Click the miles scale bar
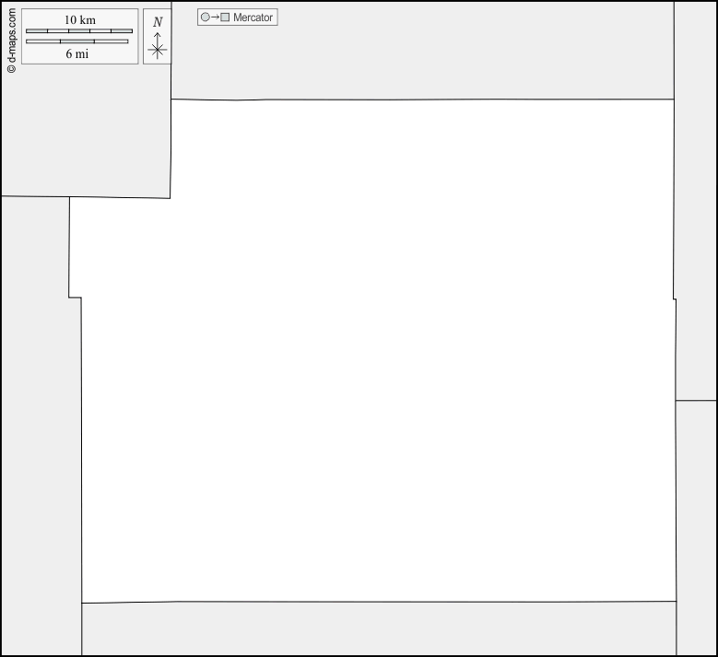The image size is (718, 657). click(x=77, y=41)
